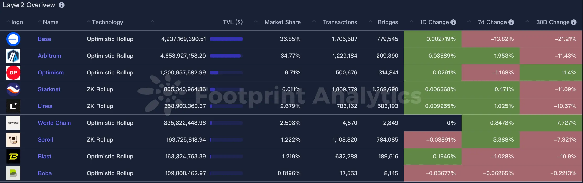Image resolution: width=583 pixels, height=183 pixels.
Task: Click the Linea logo icon
Action: tap(13, 106)
